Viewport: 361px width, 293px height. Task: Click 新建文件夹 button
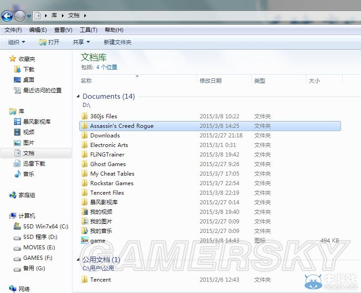pyautogui.click(x=118, y=42)
